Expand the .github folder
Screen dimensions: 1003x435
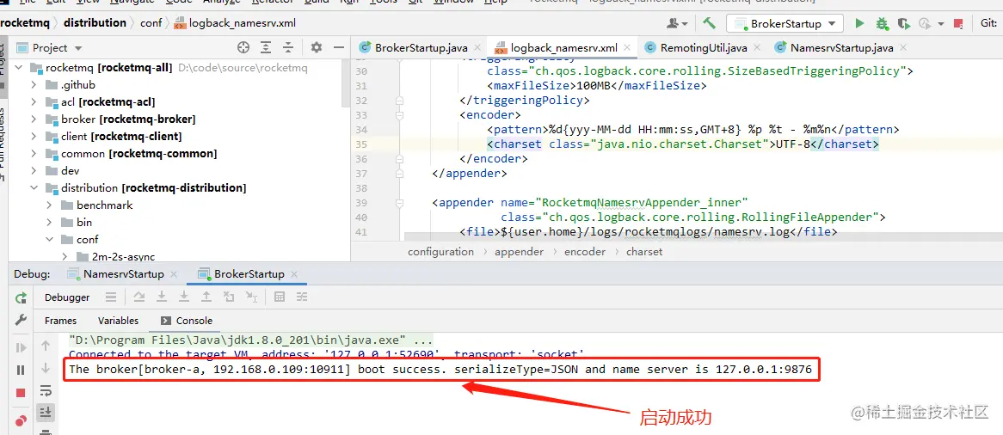click(34, 85)
